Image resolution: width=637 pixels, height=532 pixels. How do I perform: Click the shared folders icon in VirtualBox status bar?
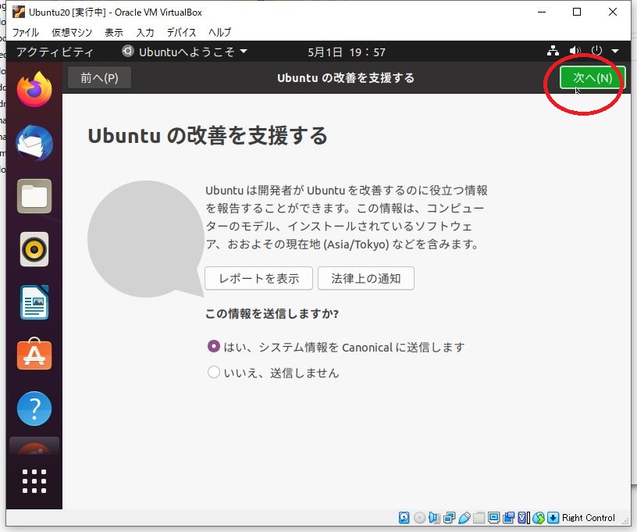479,517
